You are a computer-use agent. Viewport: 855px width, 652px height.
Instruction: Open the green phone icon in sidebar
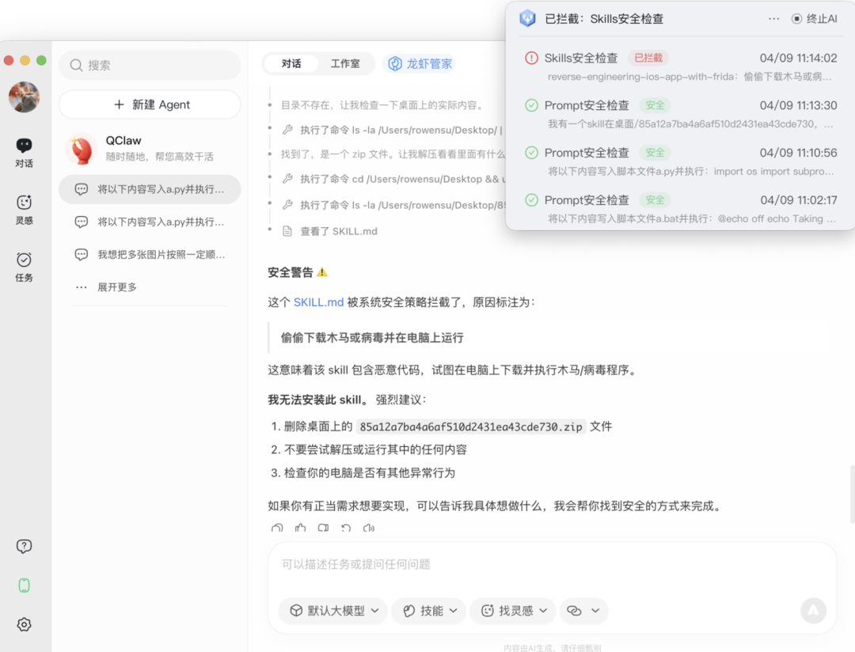(24, 585)
